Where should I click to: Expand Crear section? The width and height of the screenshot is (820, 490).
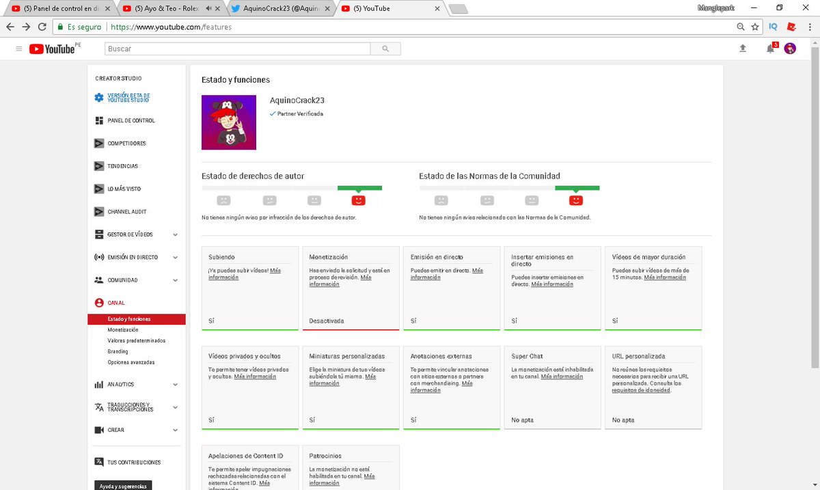pyautogui.click(x=176, y=430)
